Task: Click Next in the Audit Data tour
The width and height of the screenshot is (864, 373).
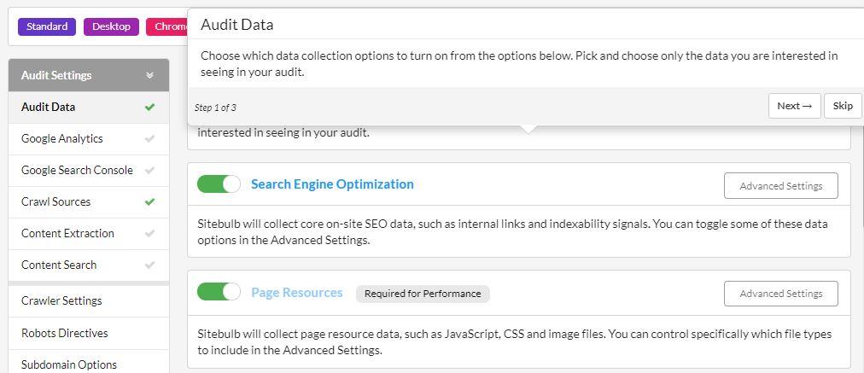Action: (795, 106)
